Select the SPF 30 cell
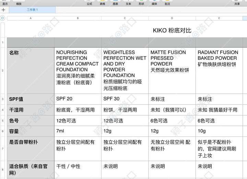The height and width of the screenshot is (179, 247). point(125,99)
